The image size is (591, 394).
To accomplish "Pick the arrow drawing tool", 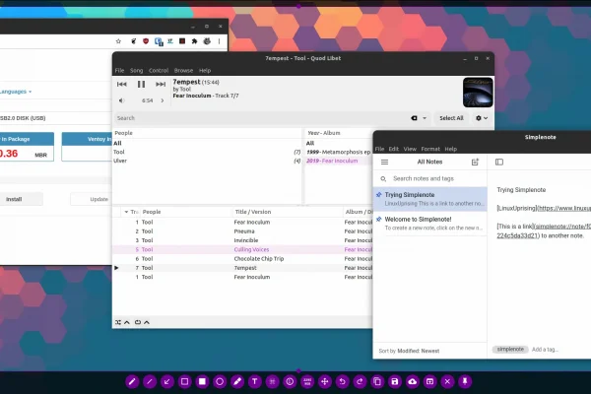I will (167, 381).
